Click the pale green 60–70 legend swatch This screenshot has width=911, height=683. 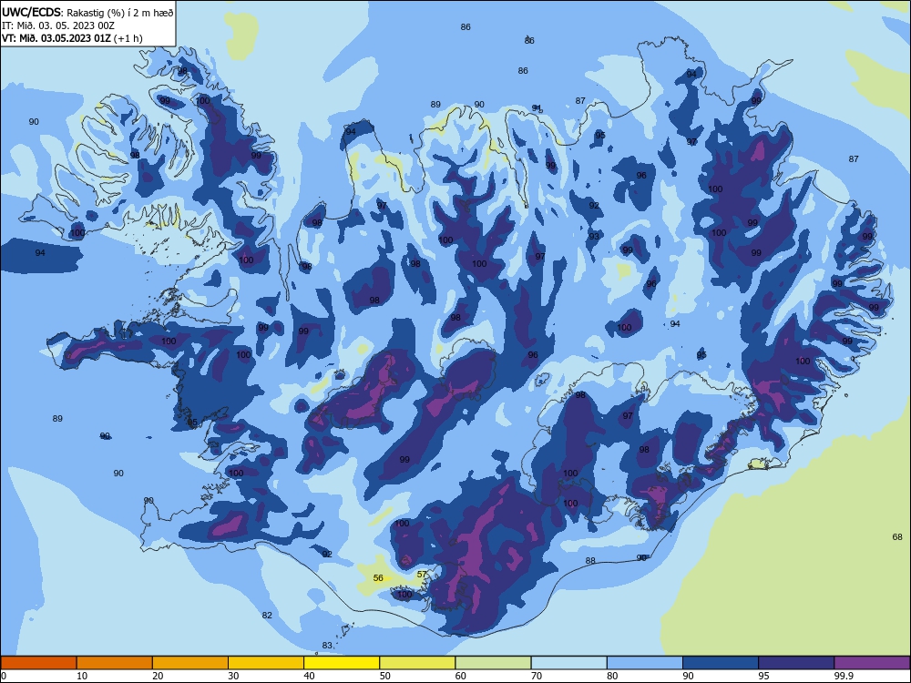tap(493, 663)
